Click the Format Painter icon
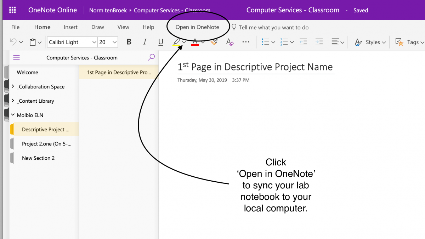Viewport: 425px width, 239px height. [x=214, y=42]
